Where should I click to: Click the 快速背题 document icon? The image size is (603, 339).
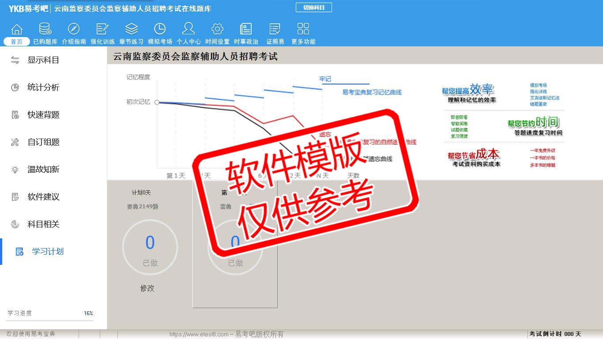(15, 115)
